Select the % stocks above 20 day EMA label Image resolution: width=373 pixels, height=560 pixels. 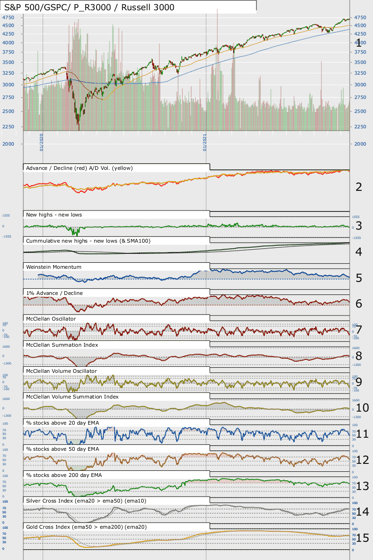click(x=62, y=423)
